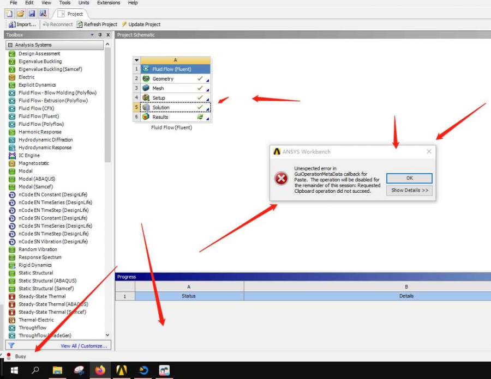Screen dimensions: 491x379
Task: Click the Save As toolbar icon
Action: (43, 13)
